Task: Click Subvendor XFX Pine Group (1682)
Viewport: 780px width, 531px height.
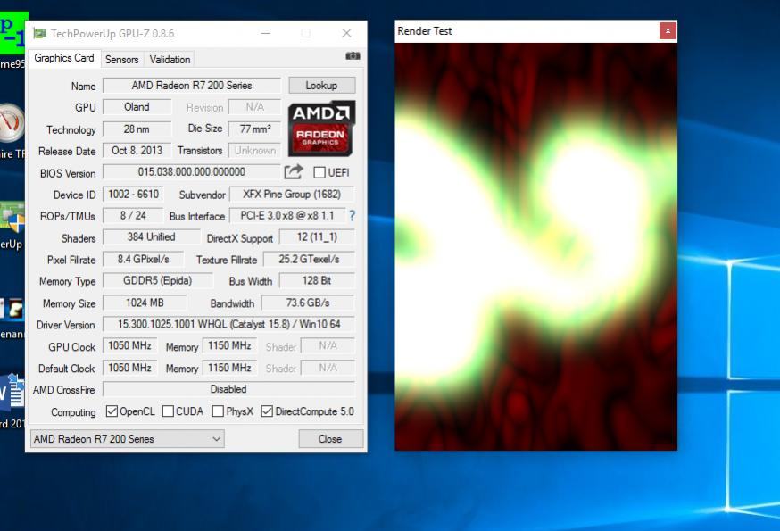Action: [x=292, y=194]
